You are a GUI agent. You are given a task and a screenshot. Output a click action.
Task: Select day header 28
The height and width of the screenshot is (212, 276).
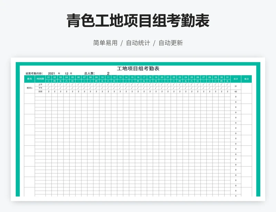(210, 77)
